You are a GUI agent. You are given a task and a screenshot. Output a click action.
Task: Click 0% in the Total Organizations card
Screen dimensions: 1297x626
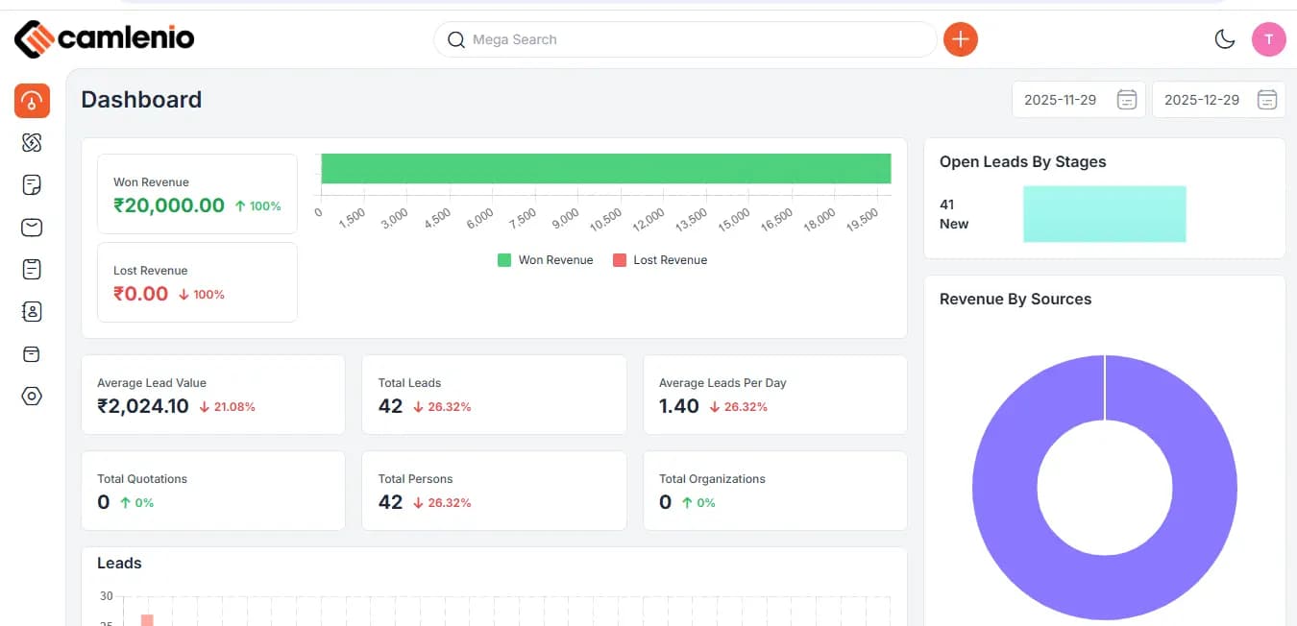[699, 503]
